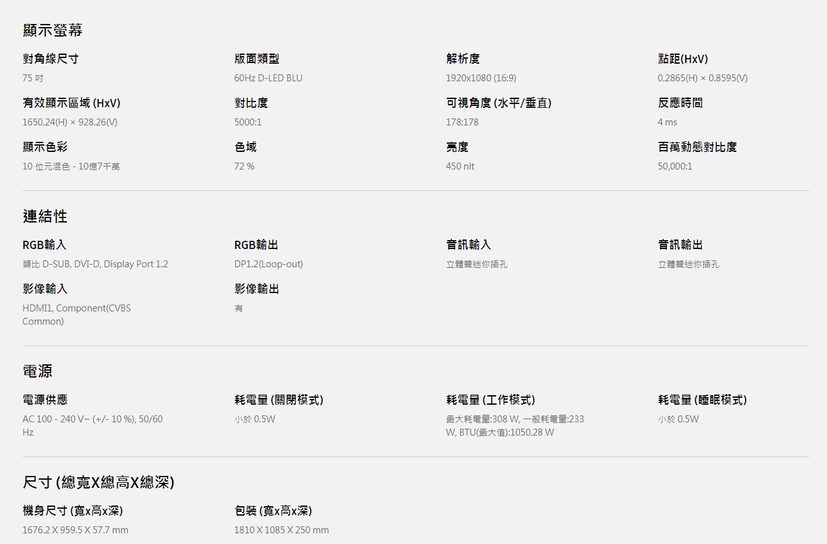Click the 4 ms response time value
The image size is (827, 544).
click(x=667, y=122)
